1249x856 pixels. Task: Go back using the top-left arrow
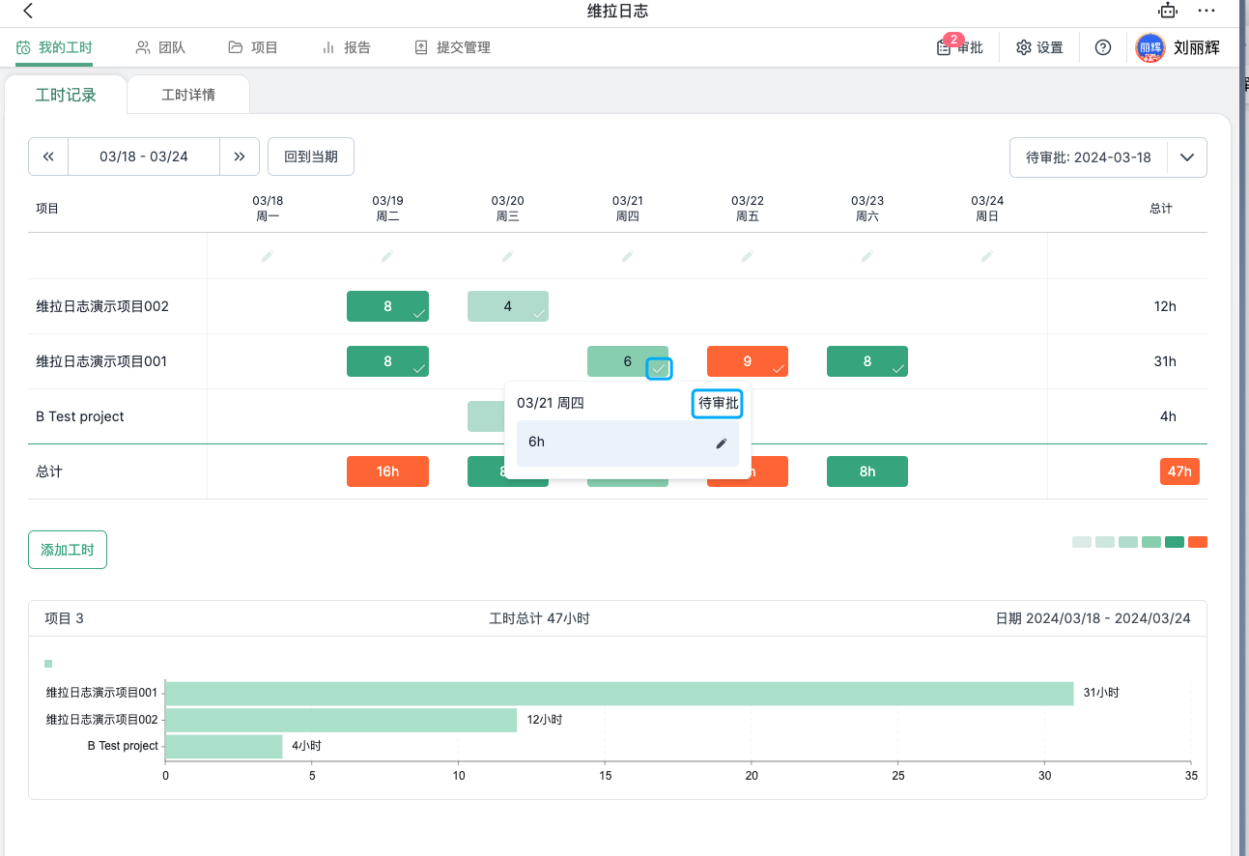tap(28, 11)
